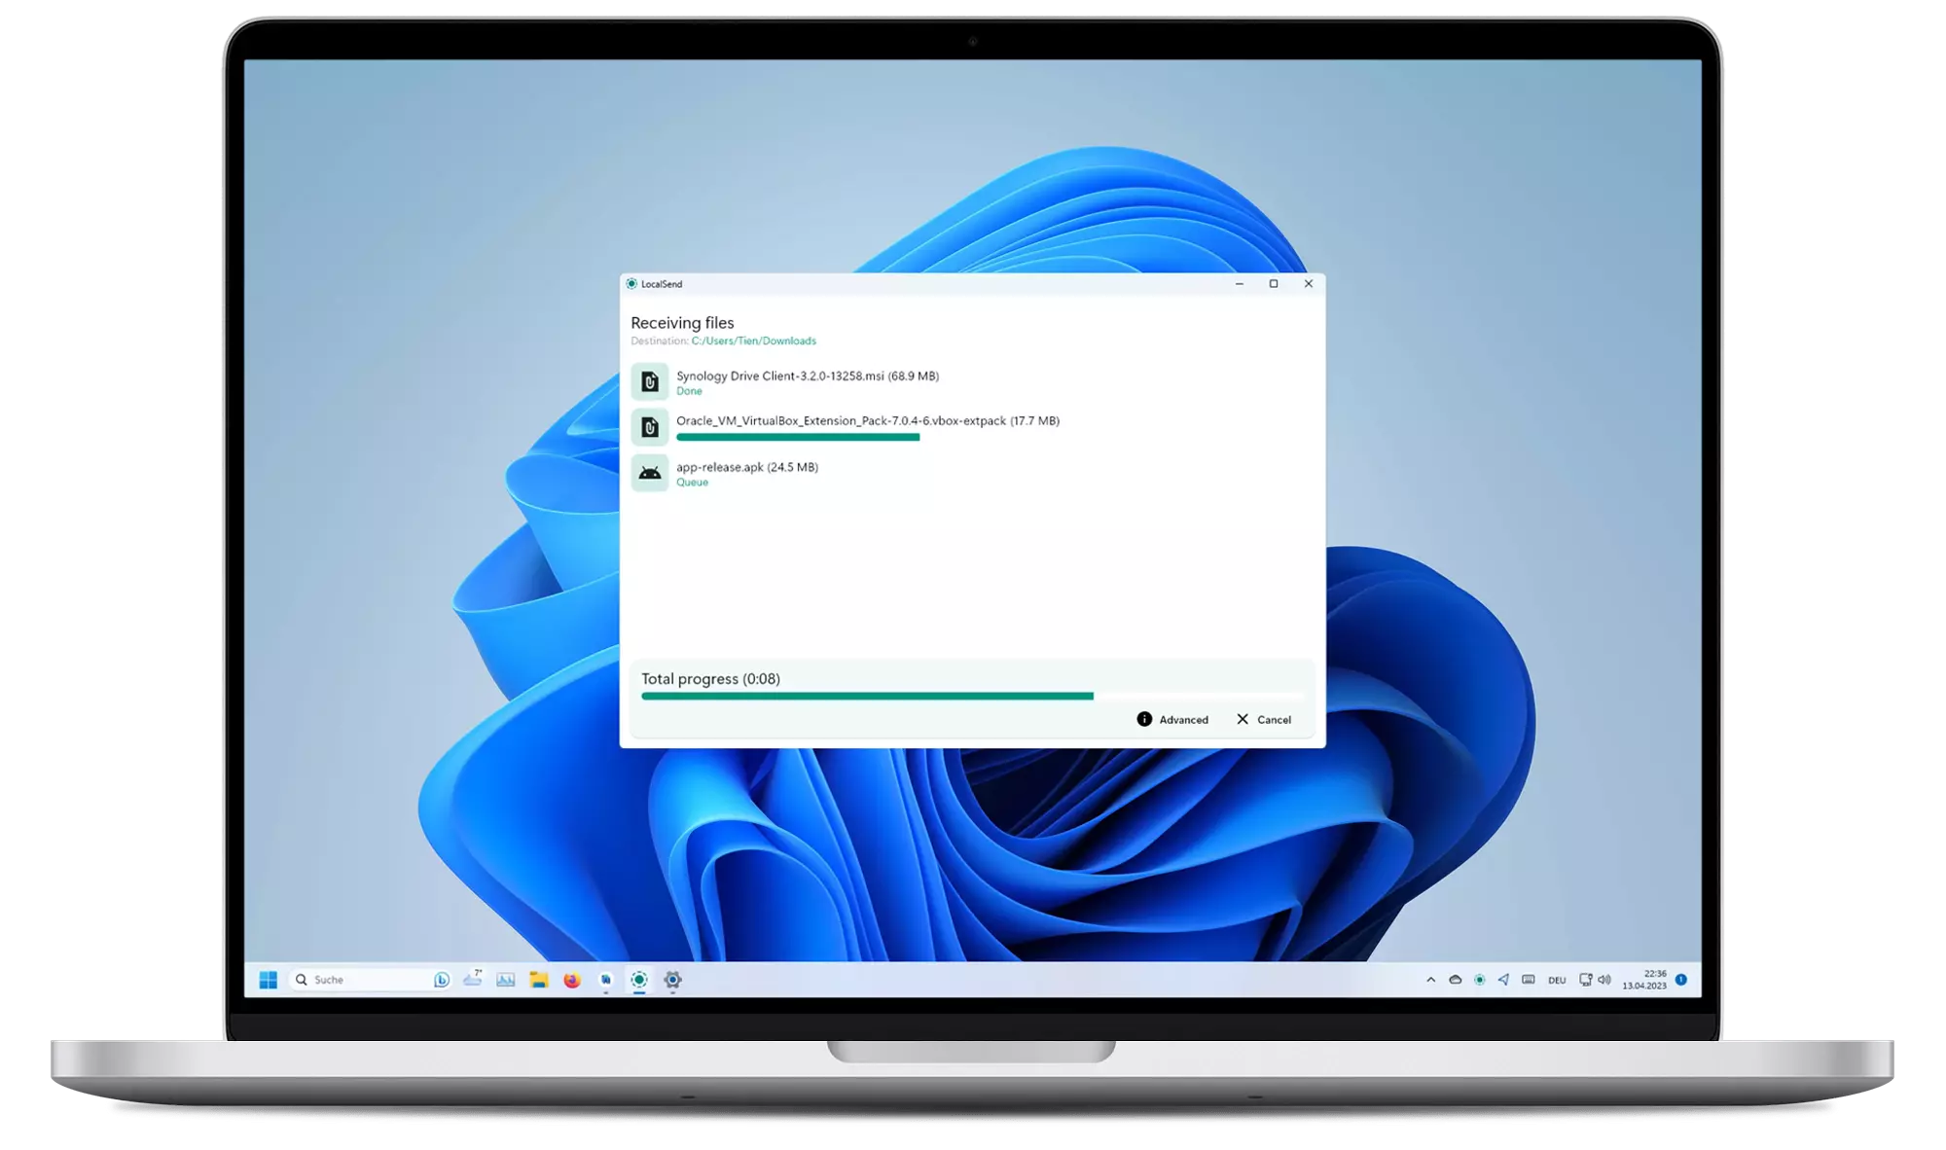This screenshot has width=1946, height=1150.
Task: Click the Advanced button for transfer options
Action: 1172,719
